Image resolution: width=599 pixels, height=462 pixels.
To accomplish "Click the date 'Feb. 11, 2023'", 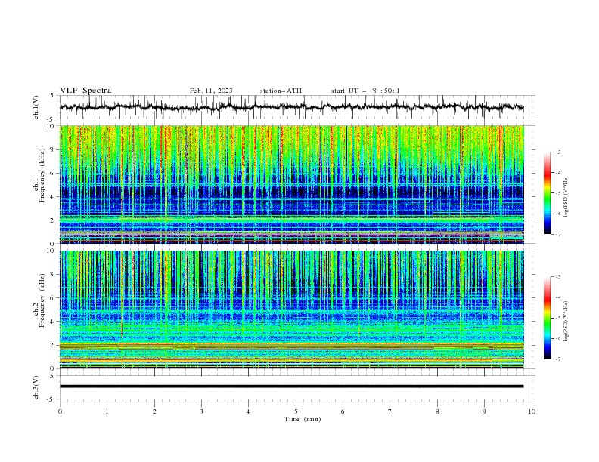I will click(x=211, y=91).
